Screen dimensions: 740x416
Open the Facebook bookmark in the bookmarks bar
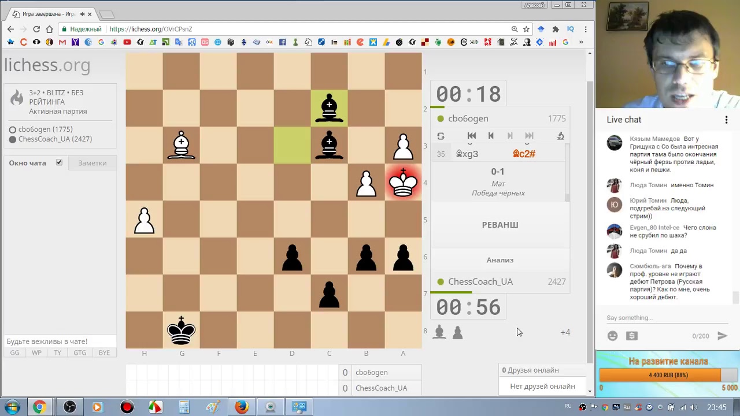[x=283, y=42]
